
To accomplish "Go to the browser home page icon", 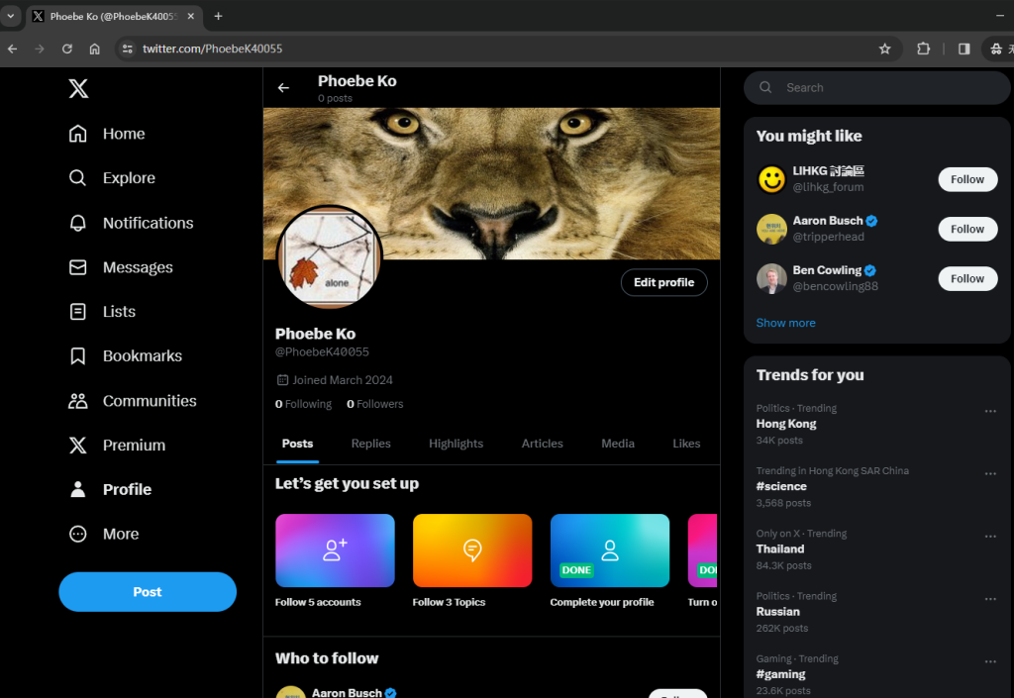I will (x=94, y=49).
